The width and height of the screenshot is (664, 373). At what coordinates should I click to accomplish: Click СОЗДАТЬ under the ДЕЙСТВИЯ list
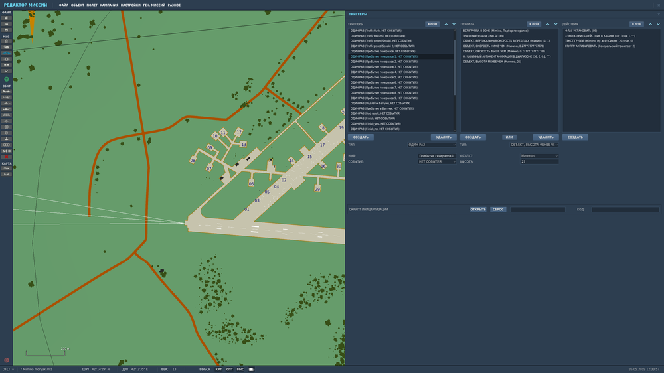[575, 137]
